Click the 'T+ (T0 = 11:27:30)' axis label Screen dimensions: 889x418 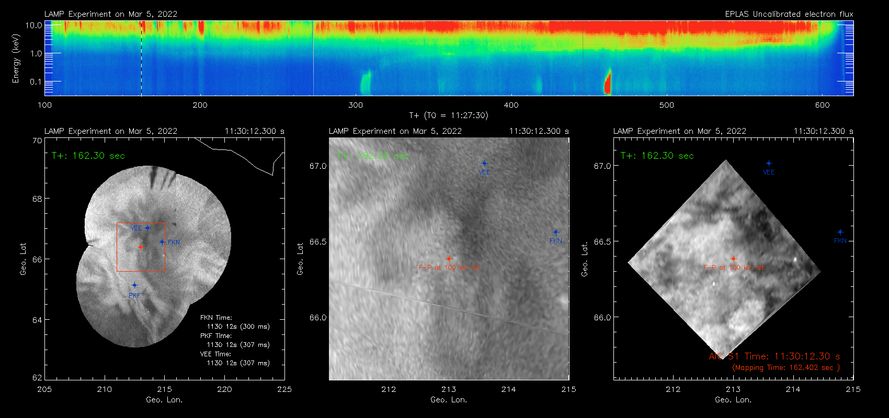pyautogui.click(x=449, y=115)
